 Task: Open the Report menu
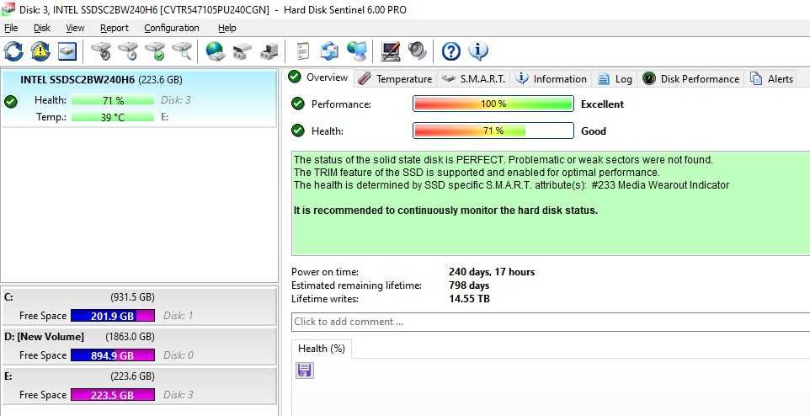115,28
